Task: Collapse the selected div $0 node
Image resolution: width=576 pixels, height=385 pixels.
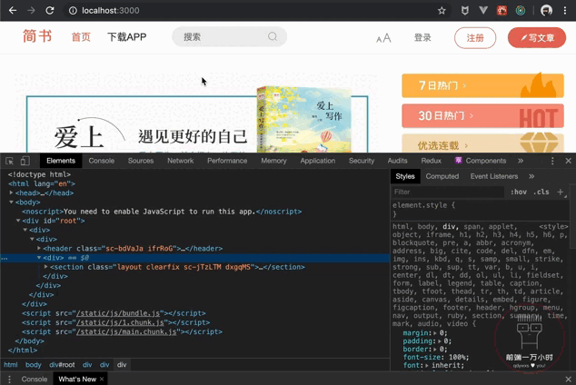Action: [39, 258]
